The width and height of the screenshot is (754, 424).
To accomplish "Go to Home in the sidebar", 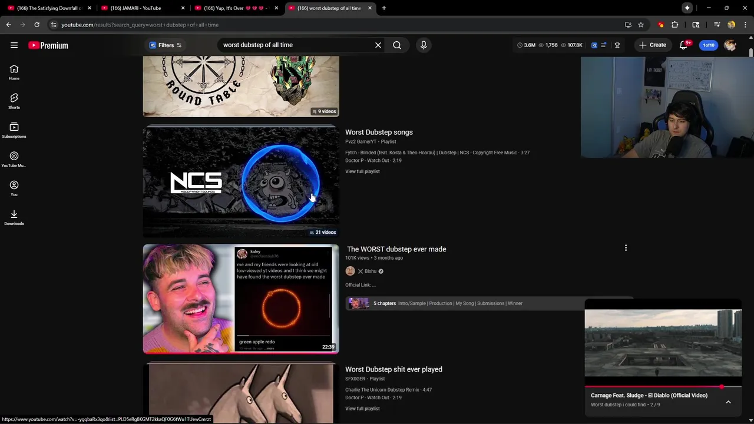I will point(14,72).
